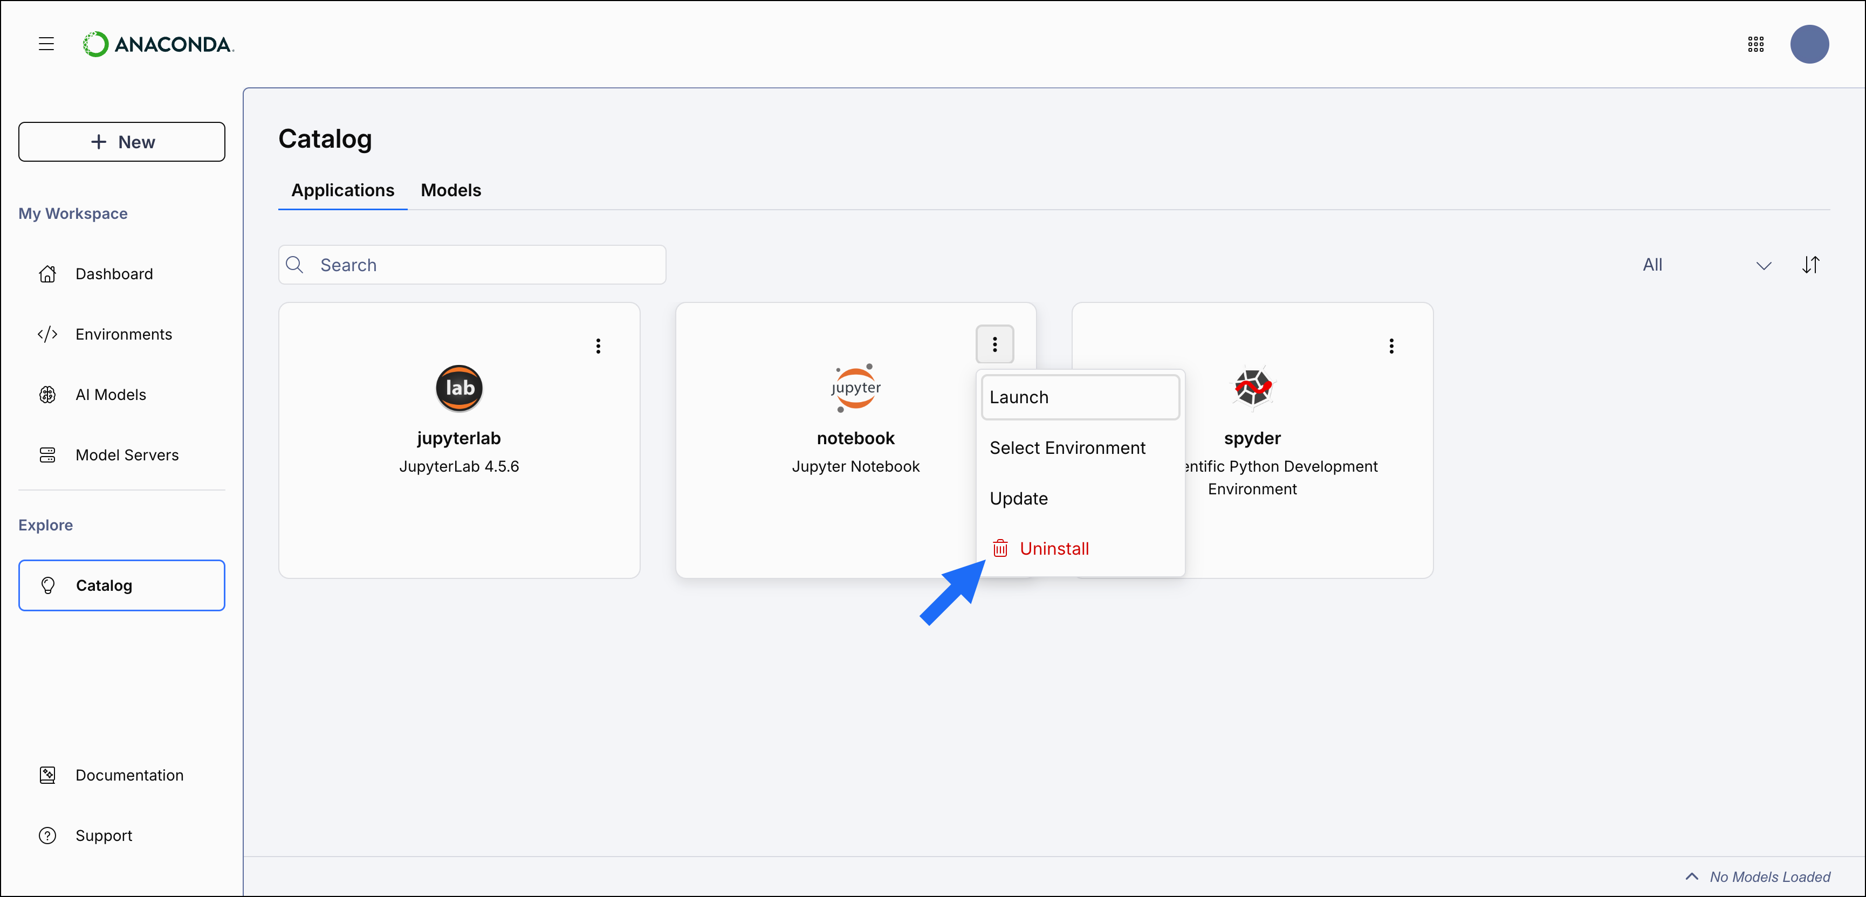Switch to the Applications tab
The width and height of the screenshot is (1866, 897).
tap(342, 190)
